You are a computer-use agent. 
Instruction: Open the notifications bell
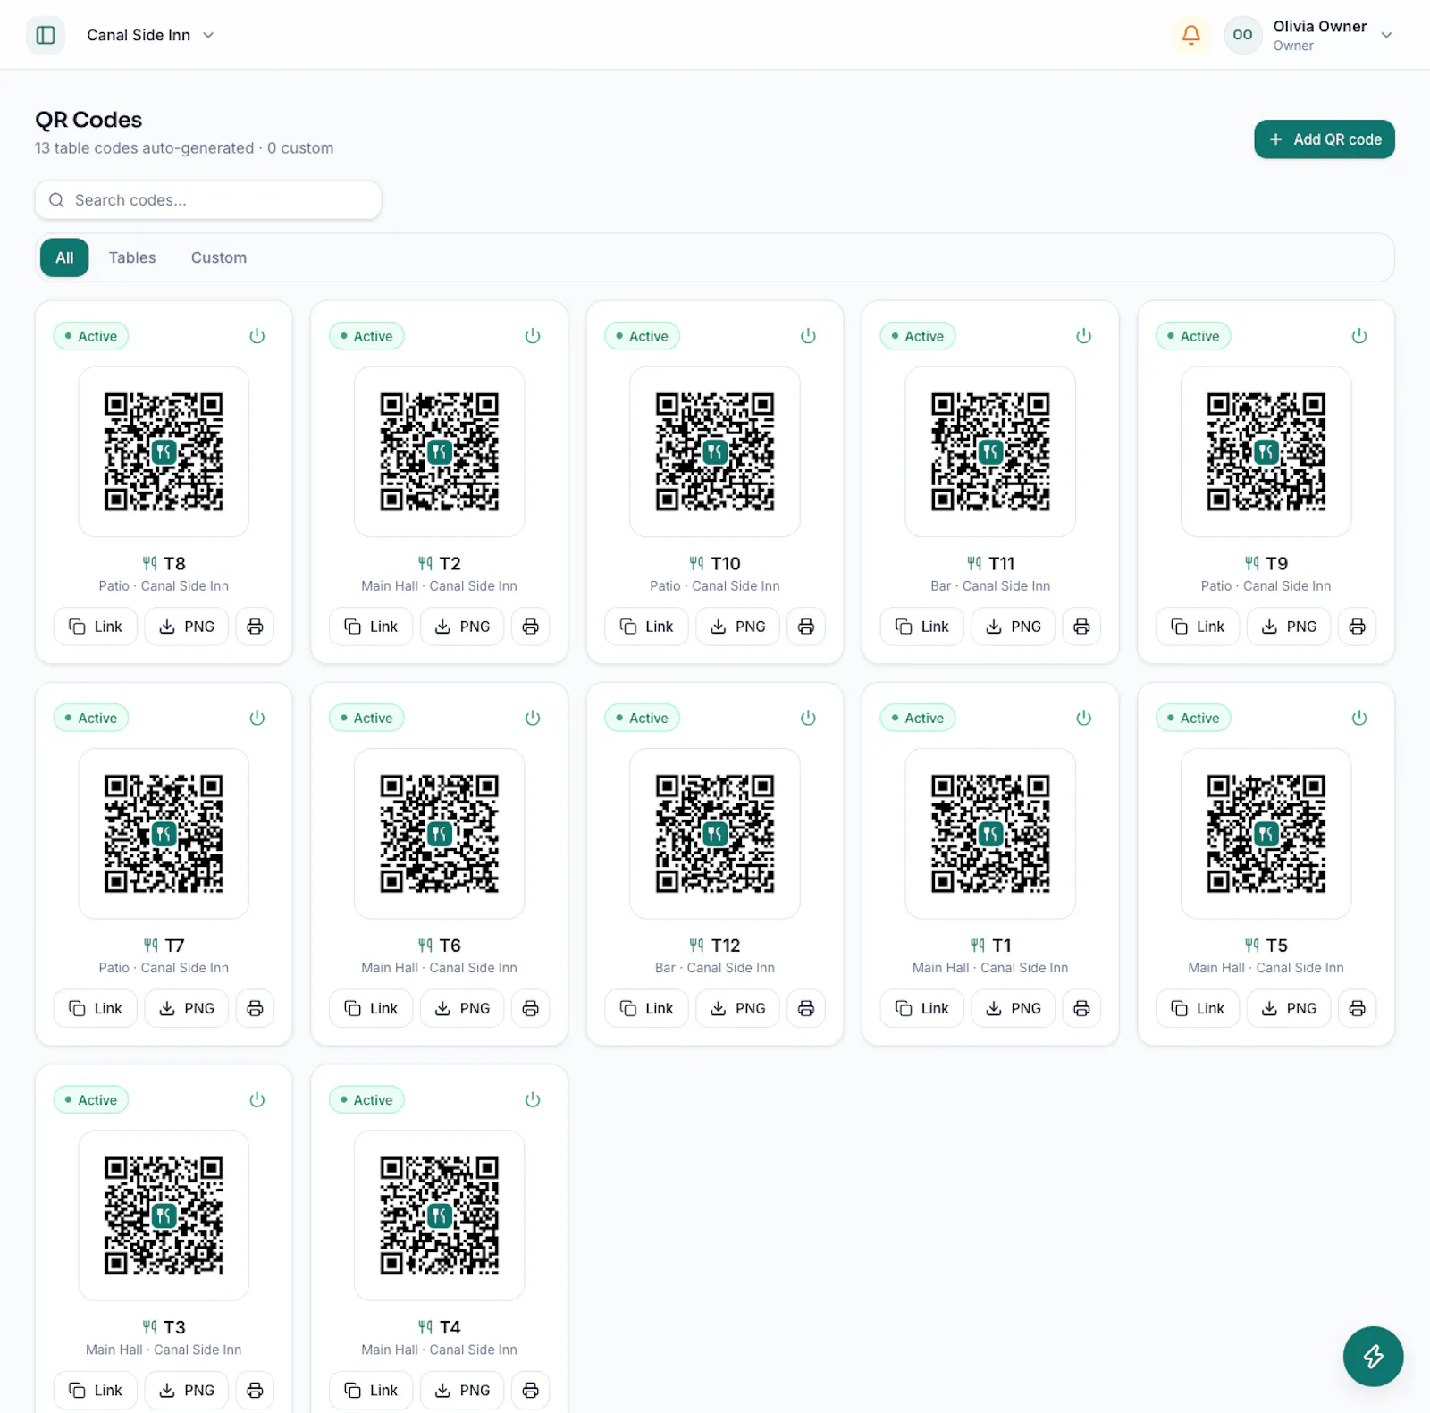coord(1190,35)
